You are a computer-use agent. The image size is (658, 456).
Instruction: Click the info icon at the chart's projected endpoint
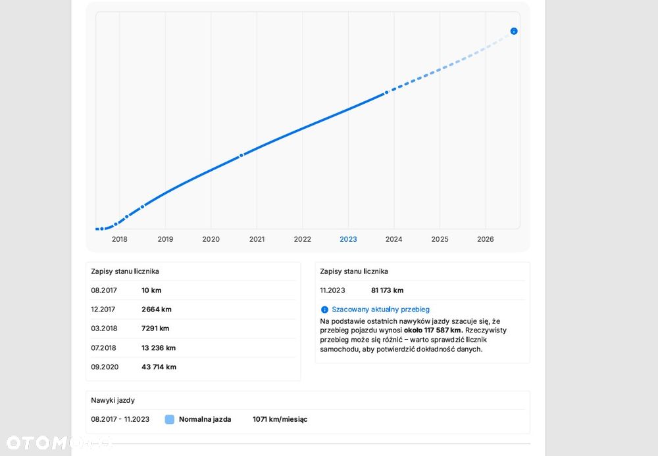[514, 31]
